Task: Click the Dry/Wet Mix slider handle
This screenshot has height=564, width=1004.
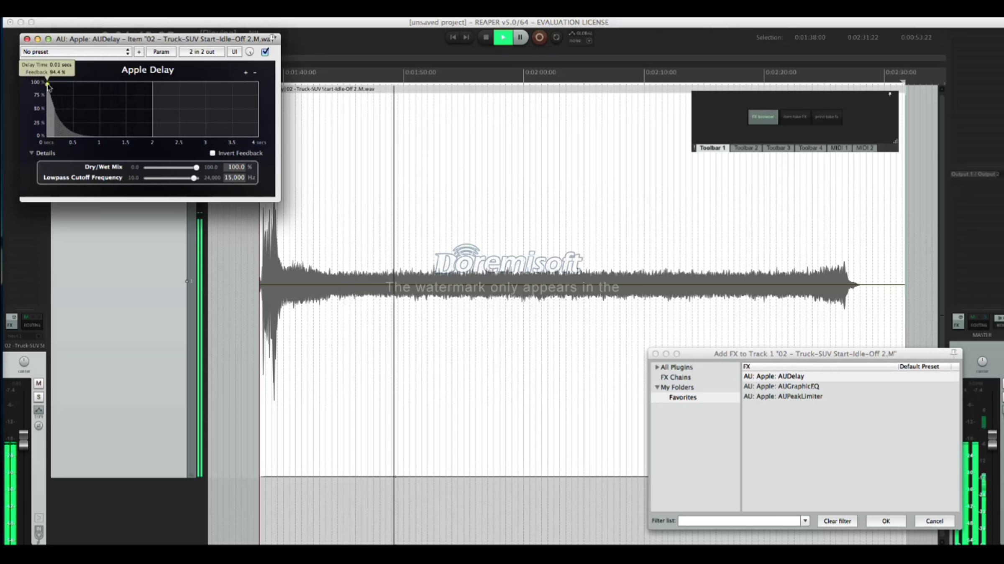Action: coord(196,168)
